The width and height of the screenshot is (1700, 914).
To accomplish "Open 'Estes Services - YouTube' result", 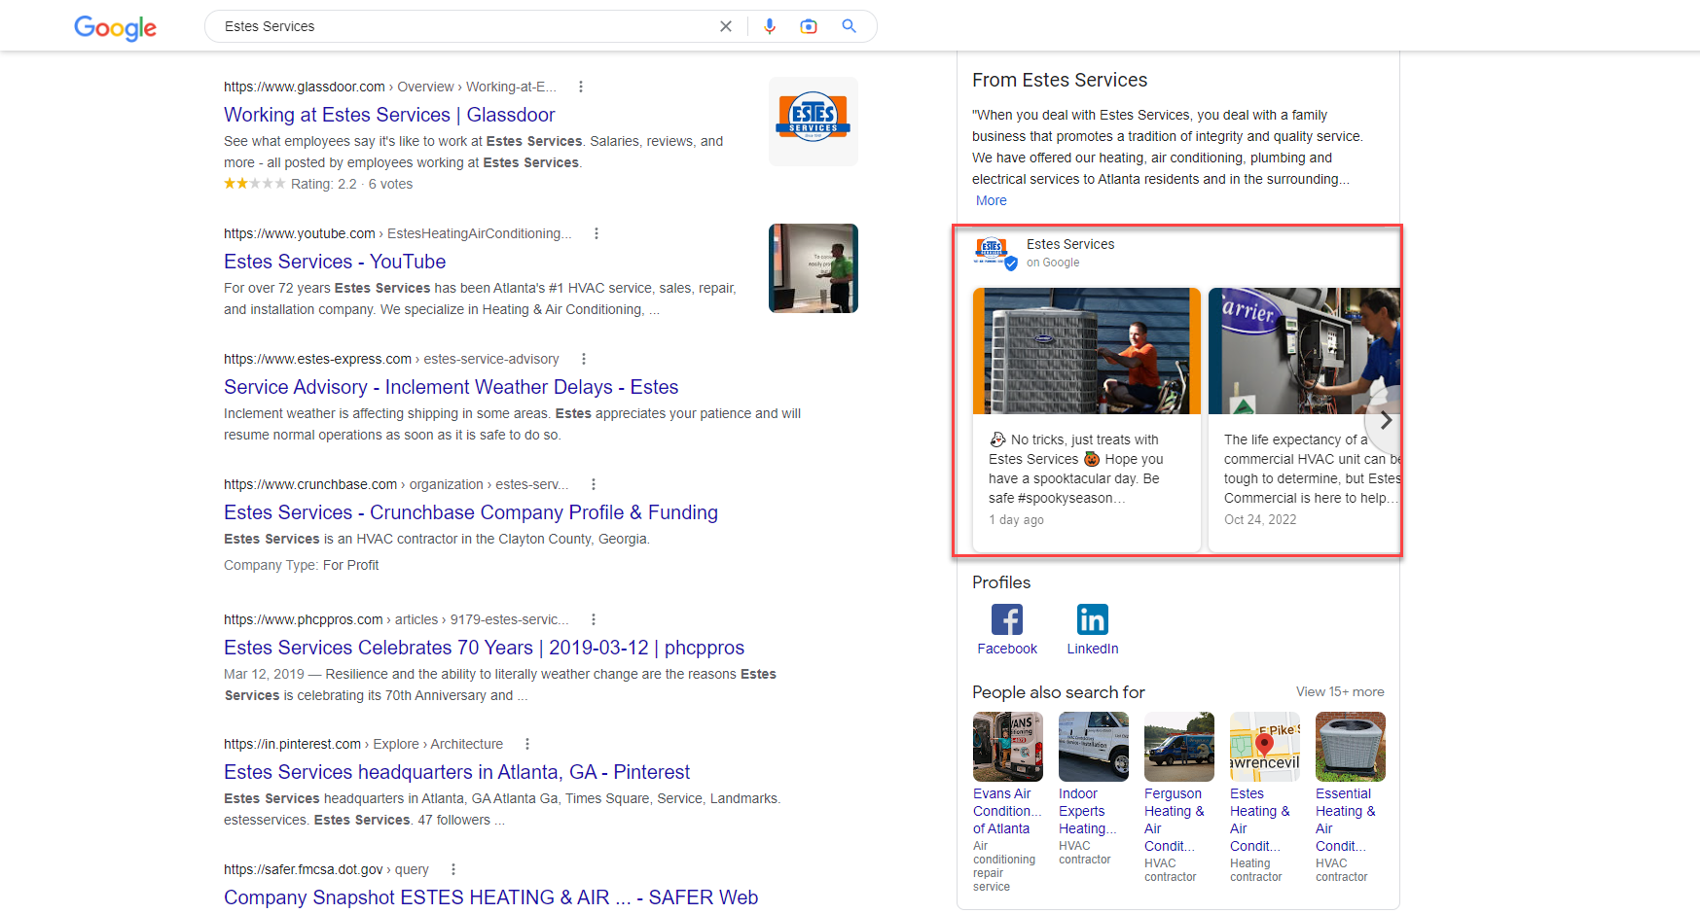I will pos(335,262).
